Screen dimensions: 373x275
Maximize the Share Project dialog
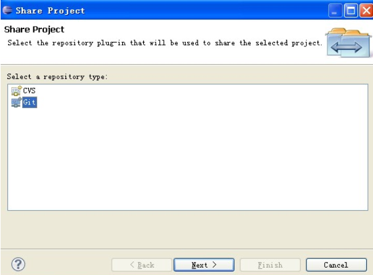tap(351, 11)
